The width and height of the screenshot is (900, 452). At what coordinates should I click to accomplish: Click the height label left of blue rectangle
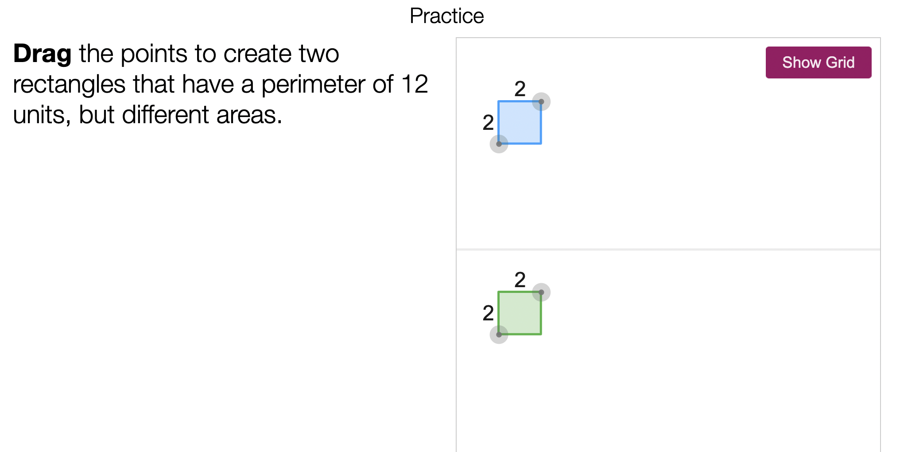coord(488,122)
